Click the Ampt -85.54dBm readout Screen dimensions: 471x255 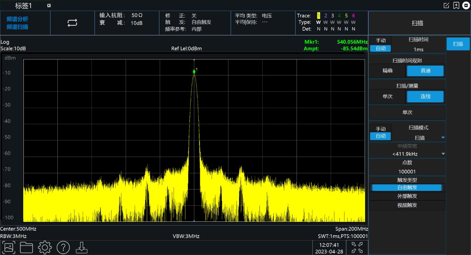336,49
